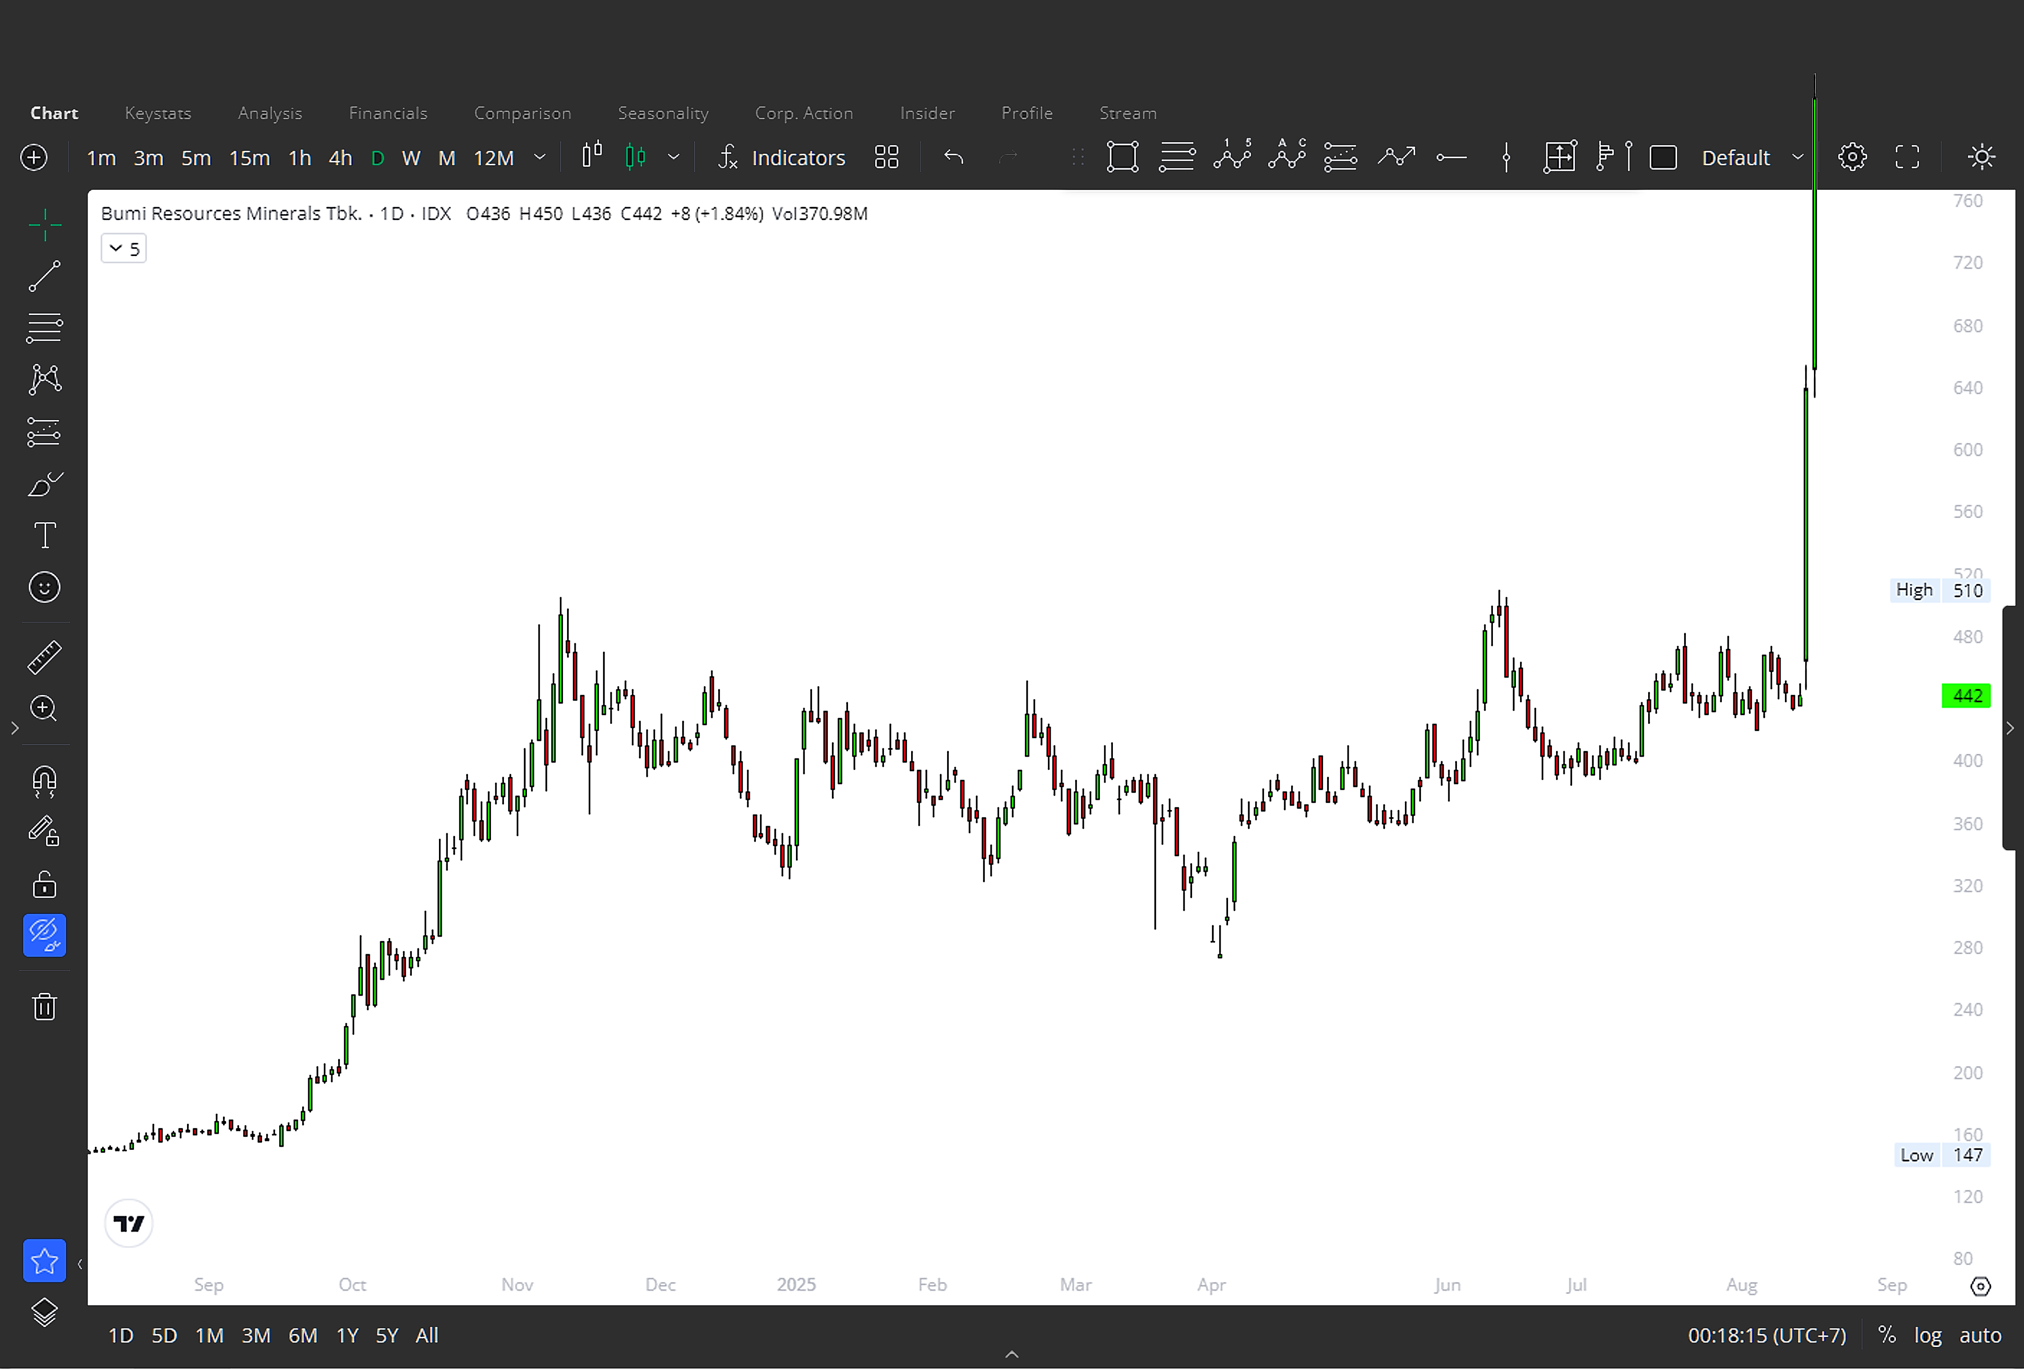Select the ABC correction wave toolbar icon

tap(1287, 156)
